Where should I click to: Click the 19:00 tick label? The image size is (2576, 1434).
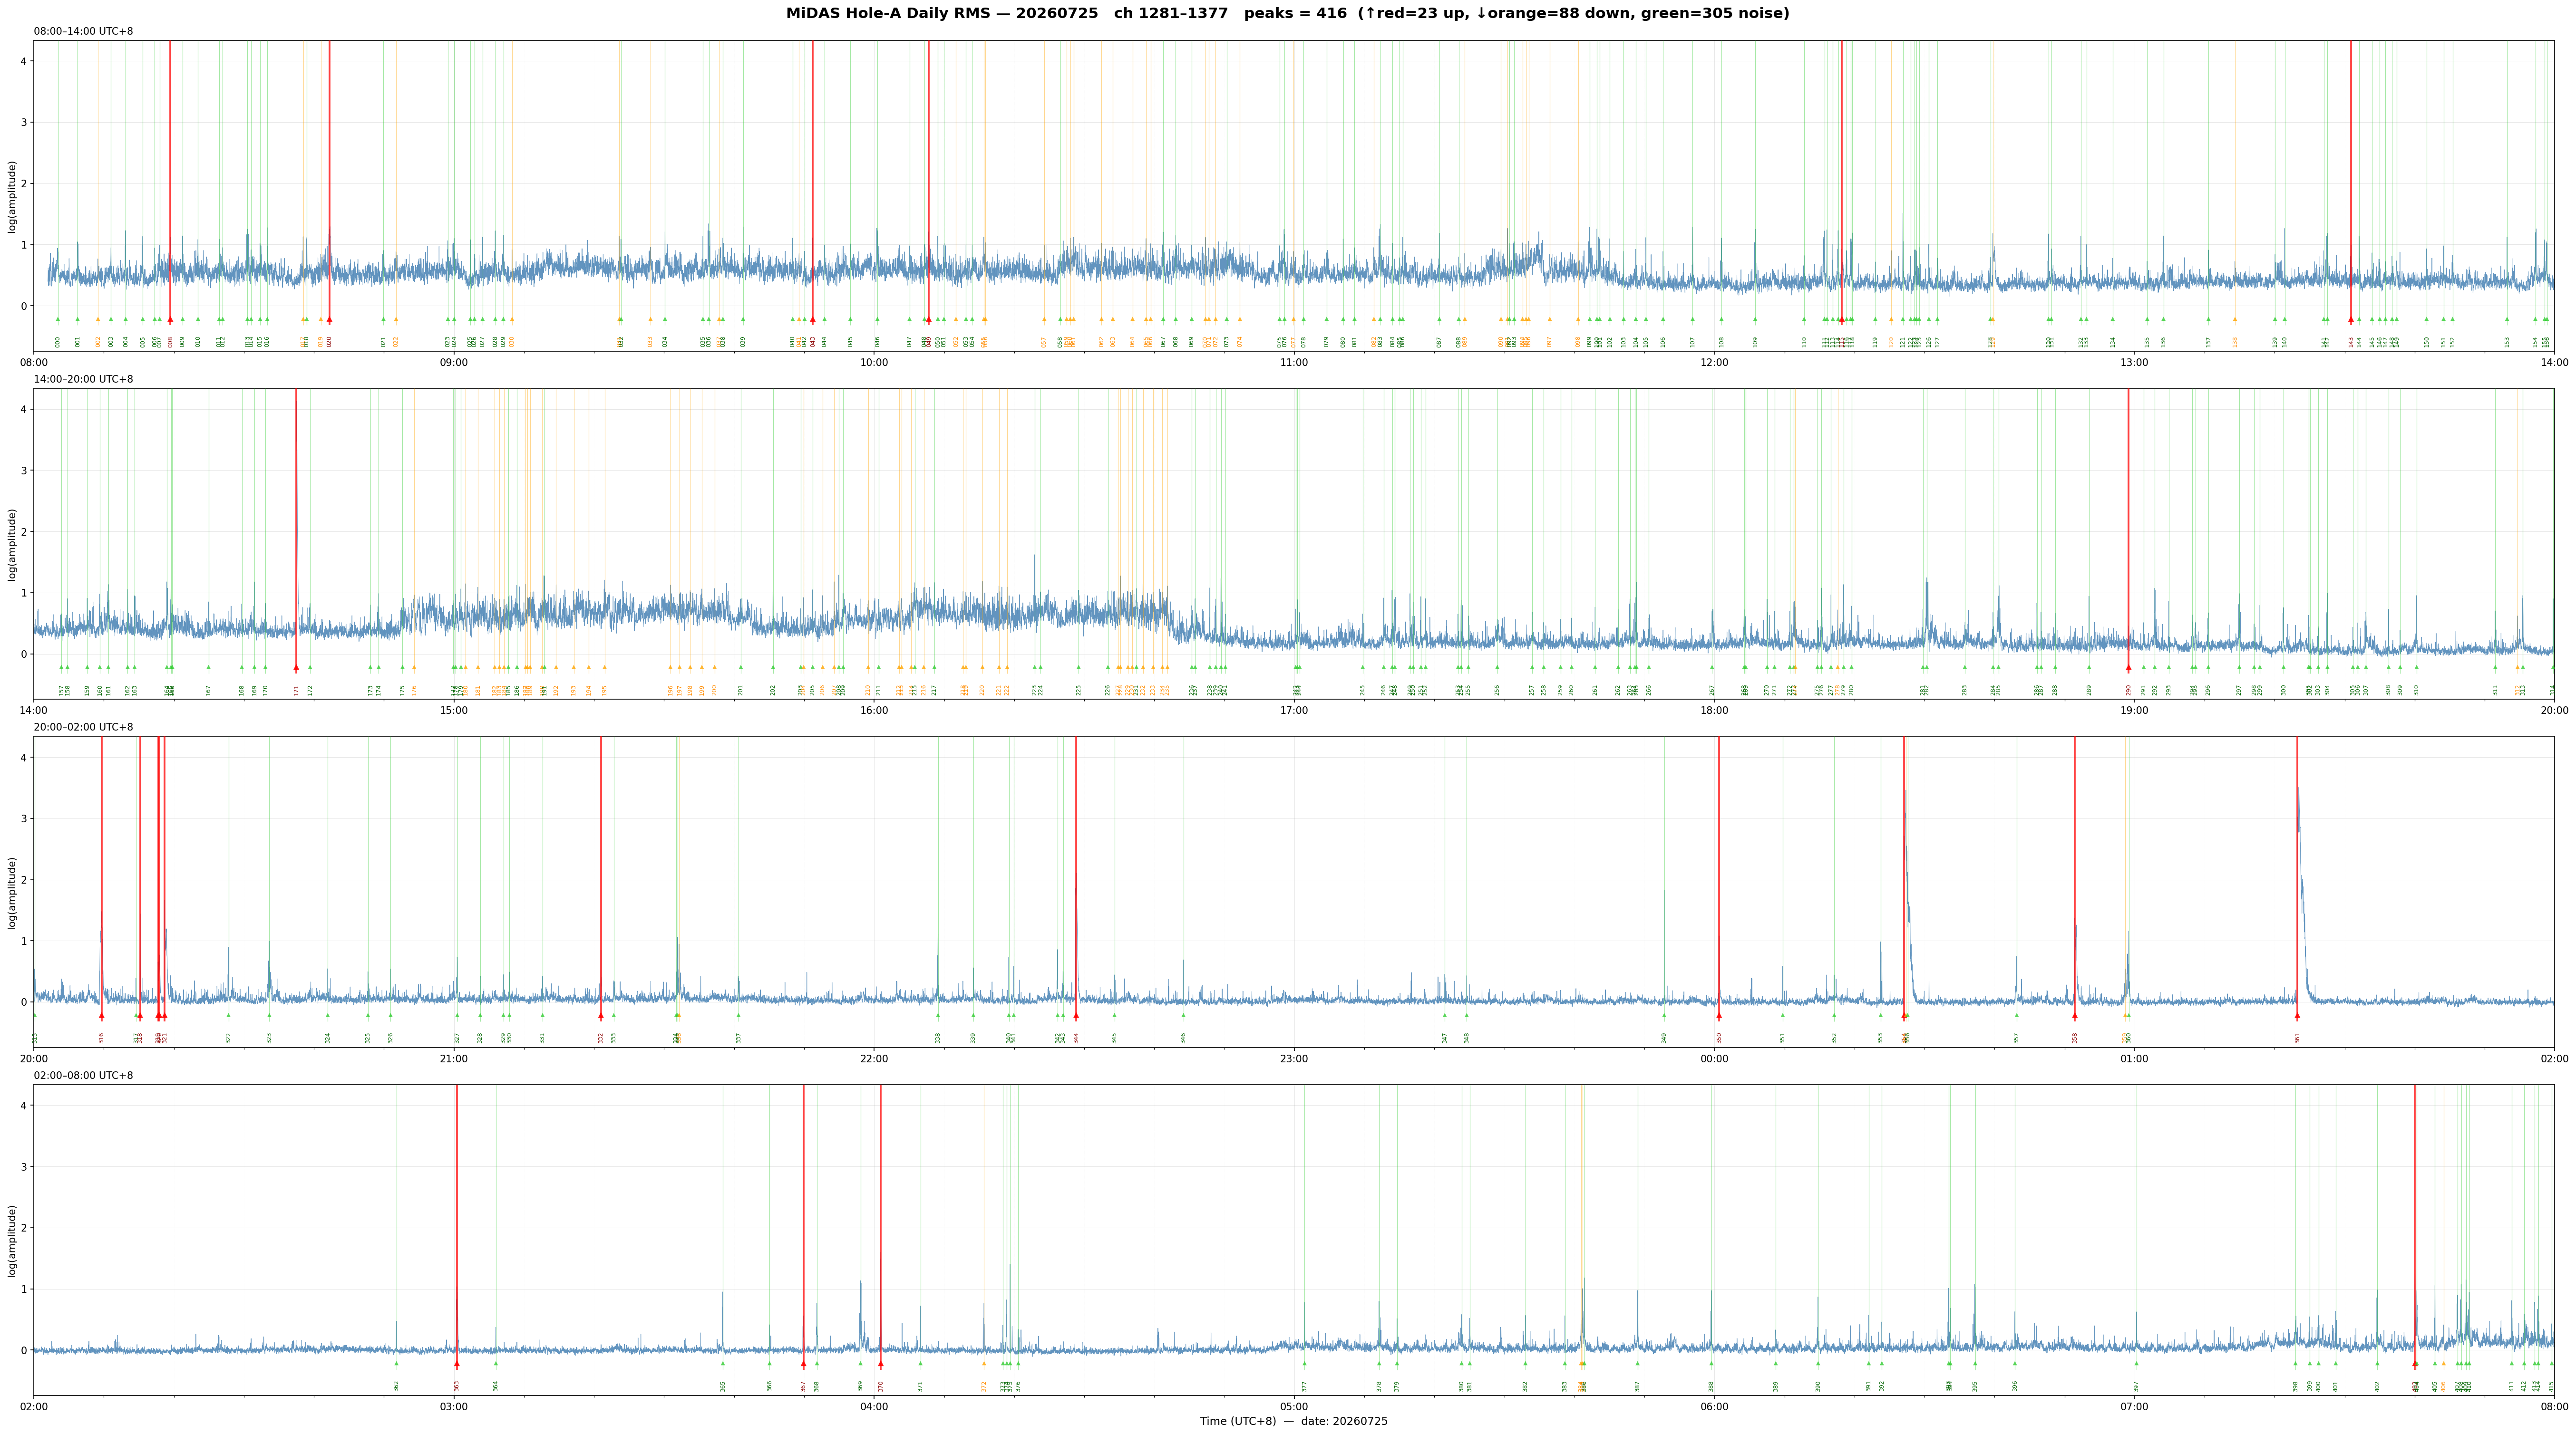[x=2134, y=711]
